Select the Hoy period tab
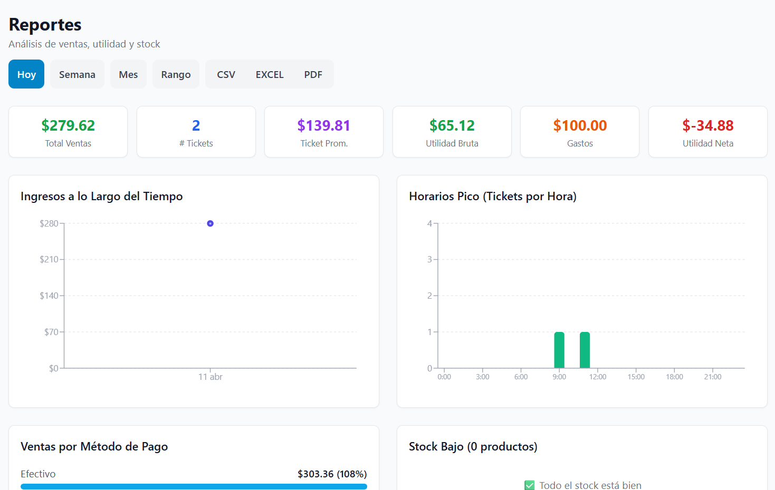Screen dimensions: 775x490 (x=26, y=74)
